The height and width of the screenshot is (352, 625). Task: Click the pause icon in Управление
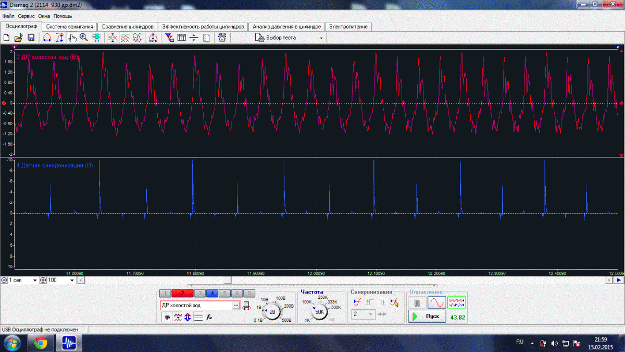click(417, 302)
